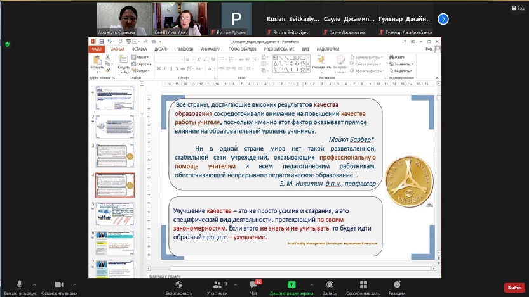This screenshot has width=529, height=297.
Task: Open the Безопасность shield icon
Action: coord(178,286)
